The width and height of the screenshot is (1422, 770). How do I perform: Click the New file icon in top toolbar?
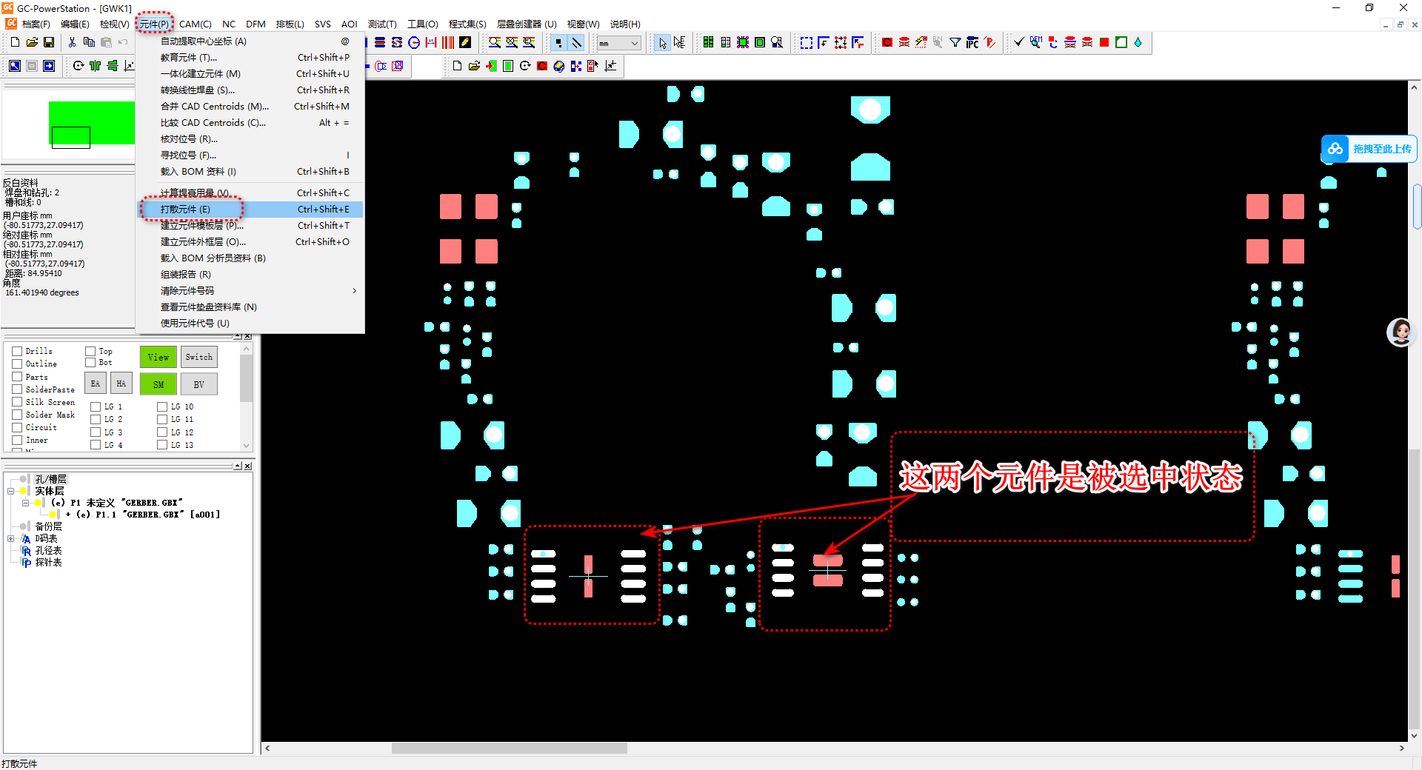tap(15, 42)
